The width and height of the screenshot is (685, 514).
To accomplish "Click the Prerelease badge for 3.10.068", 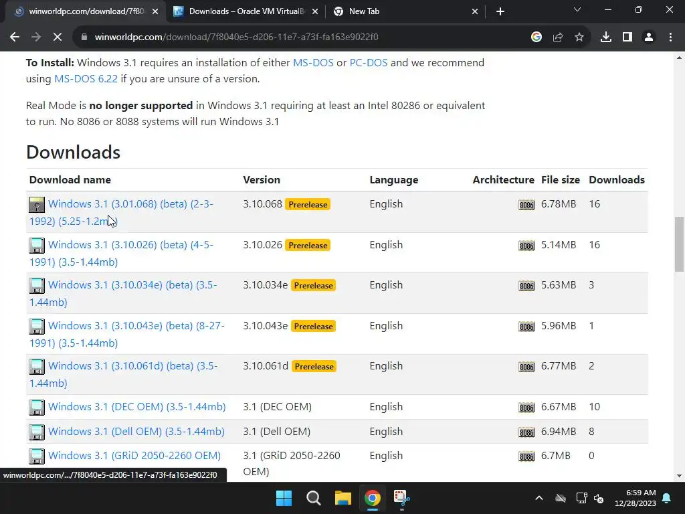I will click(x=308, y=205).
